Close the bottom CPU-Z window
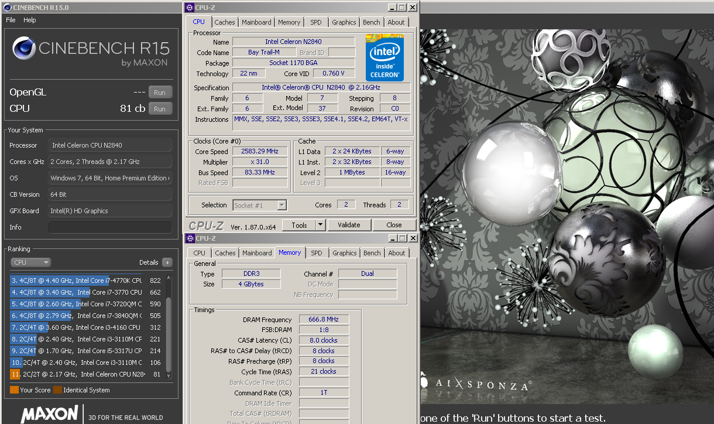 click(413, 238)
